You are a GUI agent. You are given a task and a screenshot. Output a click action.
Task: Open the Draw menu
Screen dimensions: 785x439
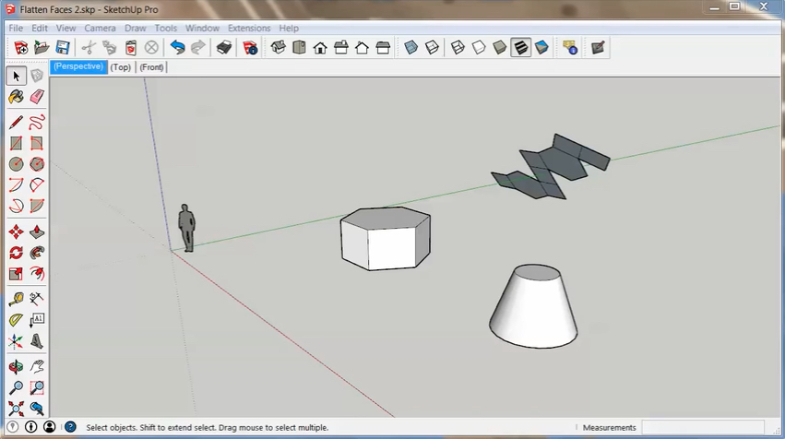[136, 29]
